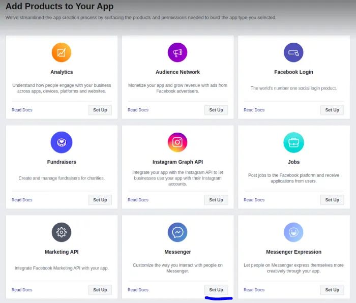This screenshot has width=356, height=303.
Task: Open Read Docs for Jobs
Action: 254,200
